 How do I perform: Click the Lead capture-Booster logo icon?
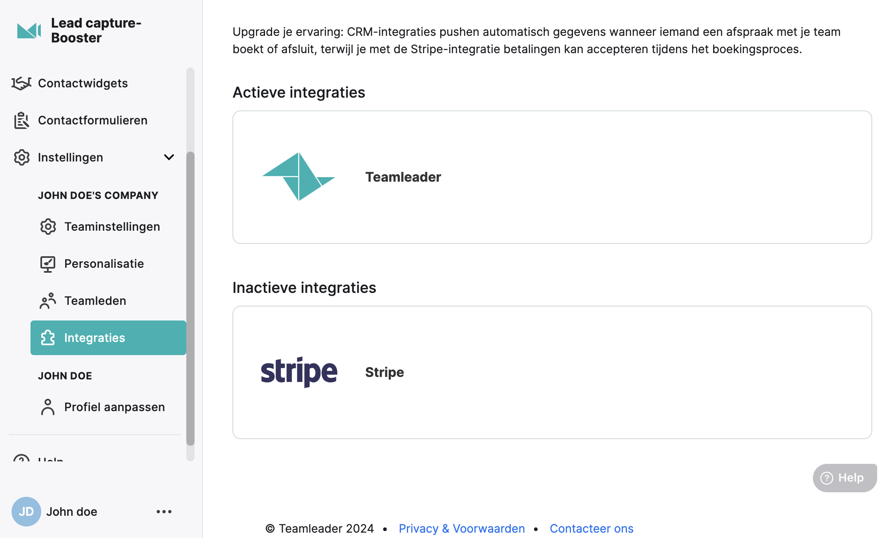29,30
